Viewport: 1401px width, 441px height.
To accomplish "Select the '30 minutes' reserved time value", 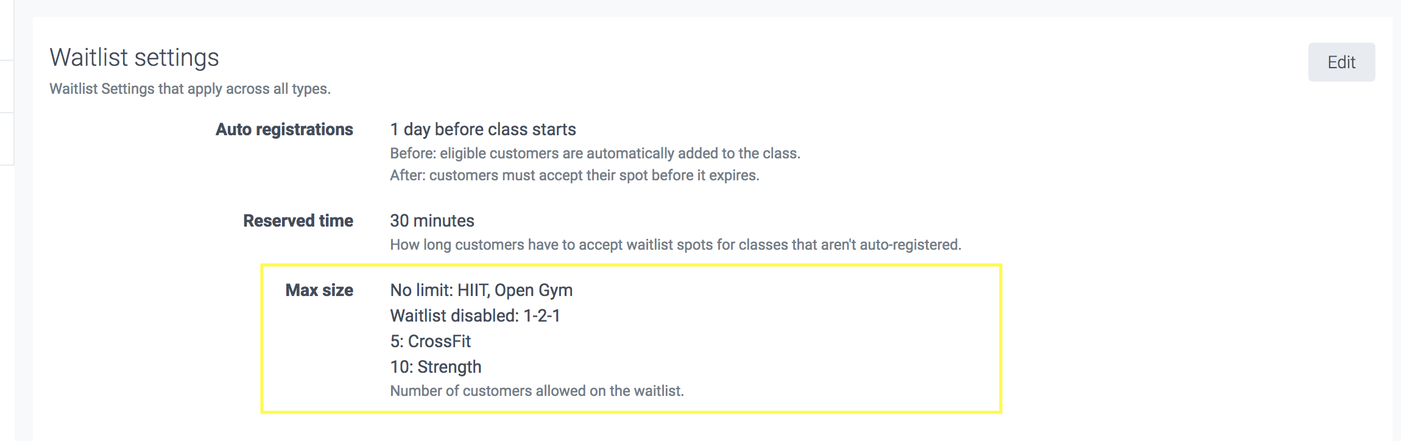I will (x=432, y=221).
